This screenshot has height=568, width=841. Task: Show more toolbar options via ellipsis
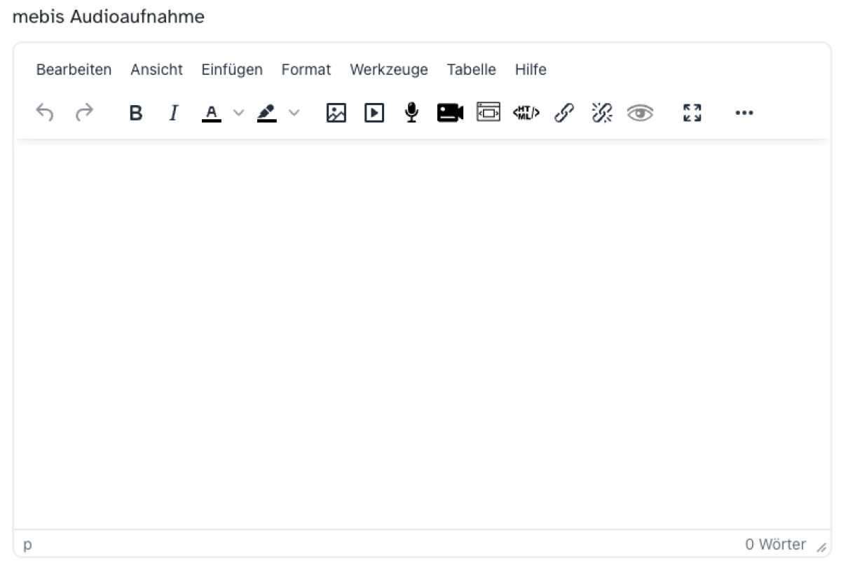click(x=744, y=113)
